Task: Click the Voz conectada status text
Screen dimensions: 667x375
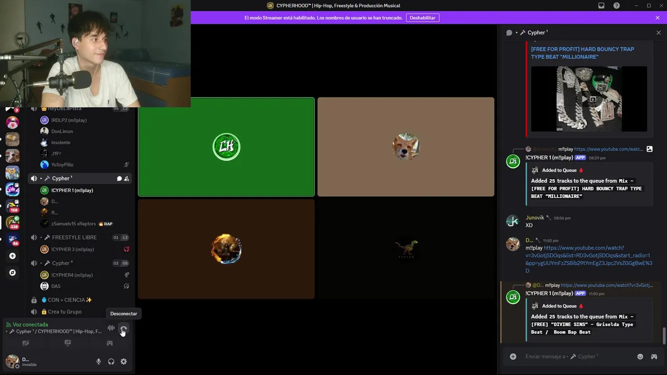Action: coord(30,324)
